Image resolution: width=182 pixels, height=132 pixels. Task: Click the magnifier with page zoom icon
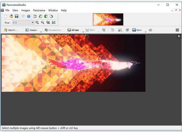click(x=48, y=22)
